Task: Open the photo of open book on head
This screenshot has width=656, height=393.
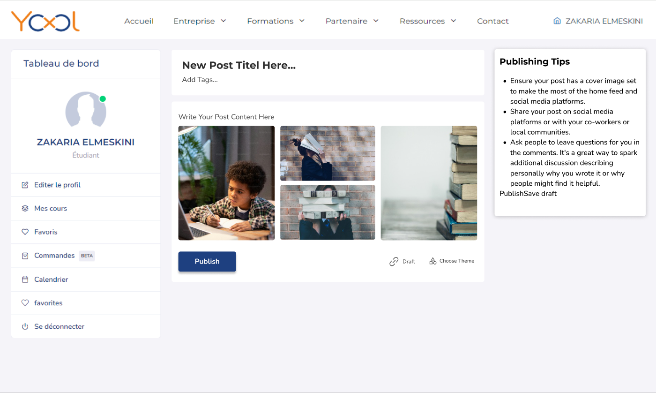Action: (x=328, y=153)
